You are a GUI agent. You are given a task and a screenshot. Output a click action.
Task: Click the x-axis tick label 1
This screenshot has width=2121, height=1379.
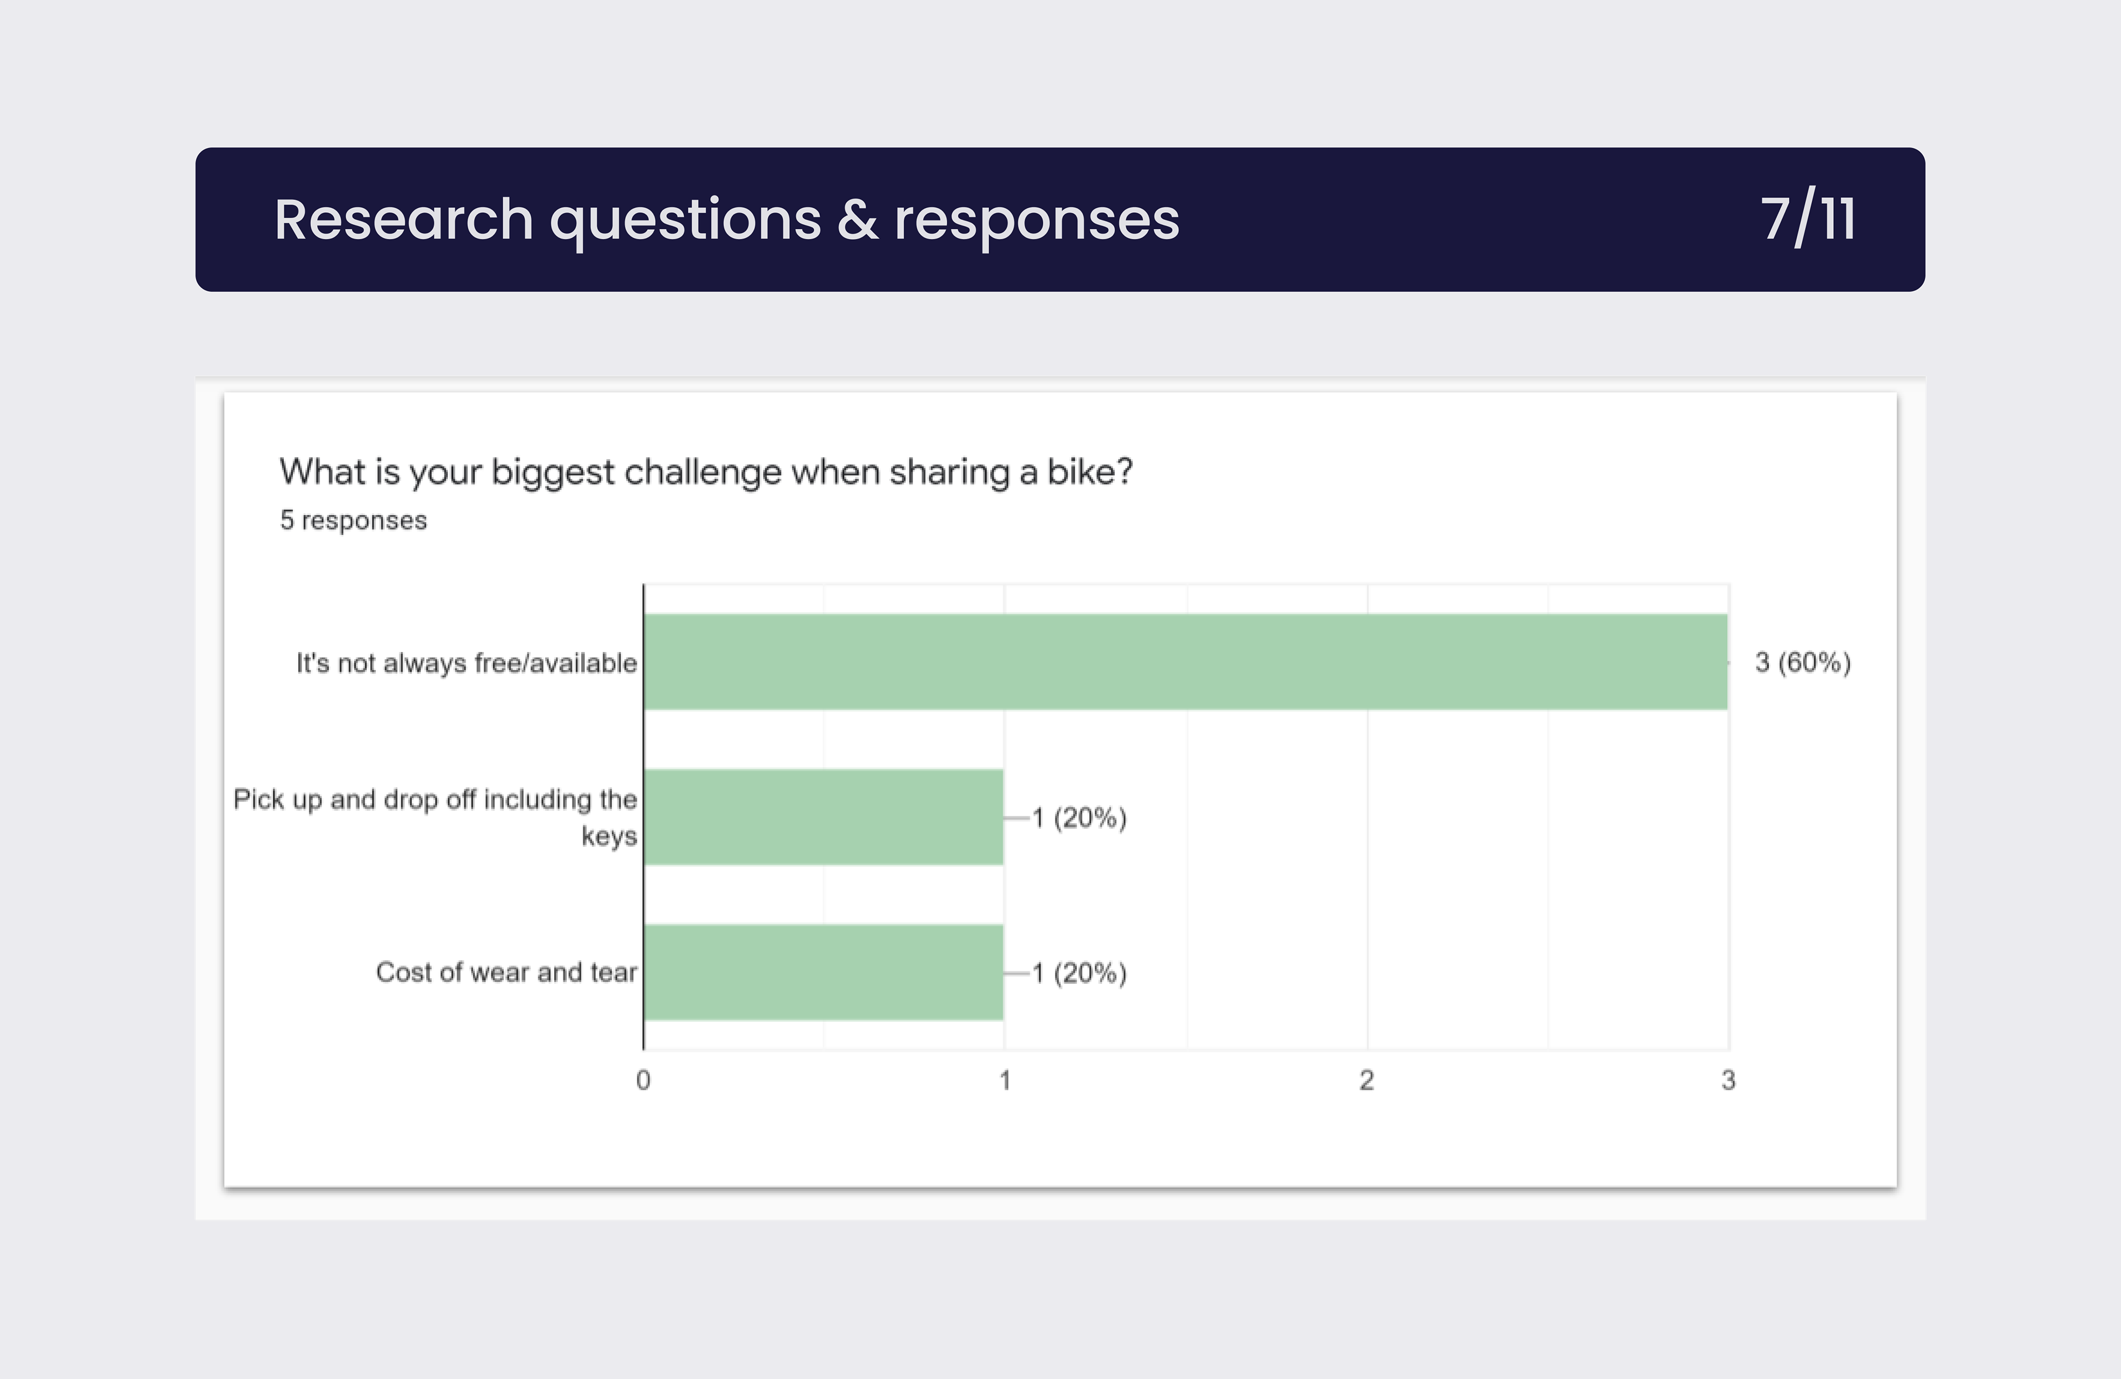[x=1005, y=1080]
